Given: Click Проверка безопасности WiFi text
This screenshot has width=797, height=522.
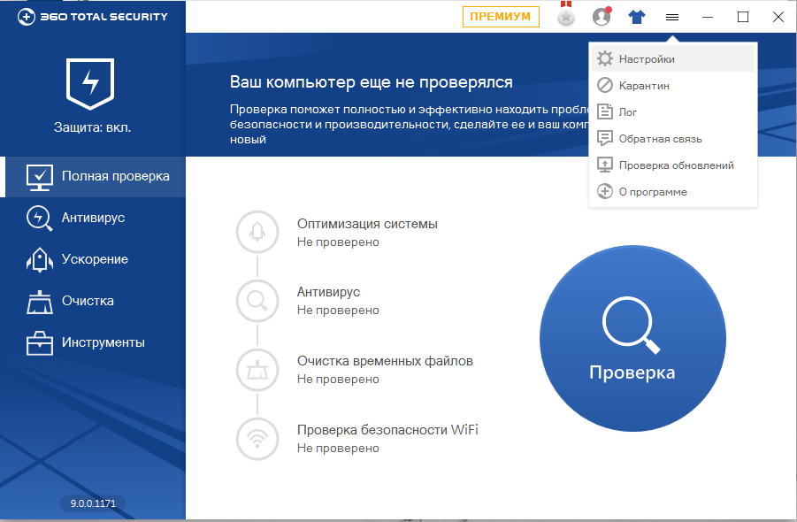Looking at the screenshot, I should click(387, 430).
